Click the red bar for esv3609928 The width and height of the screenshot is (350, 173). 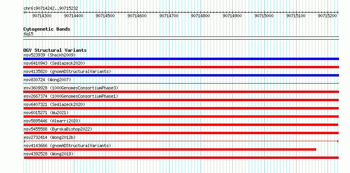tap(181, 92)
